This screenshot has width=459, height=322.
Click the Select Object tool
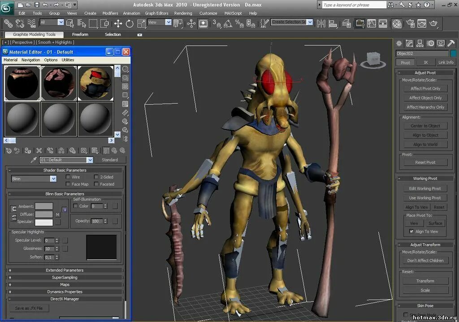(70, 24)
